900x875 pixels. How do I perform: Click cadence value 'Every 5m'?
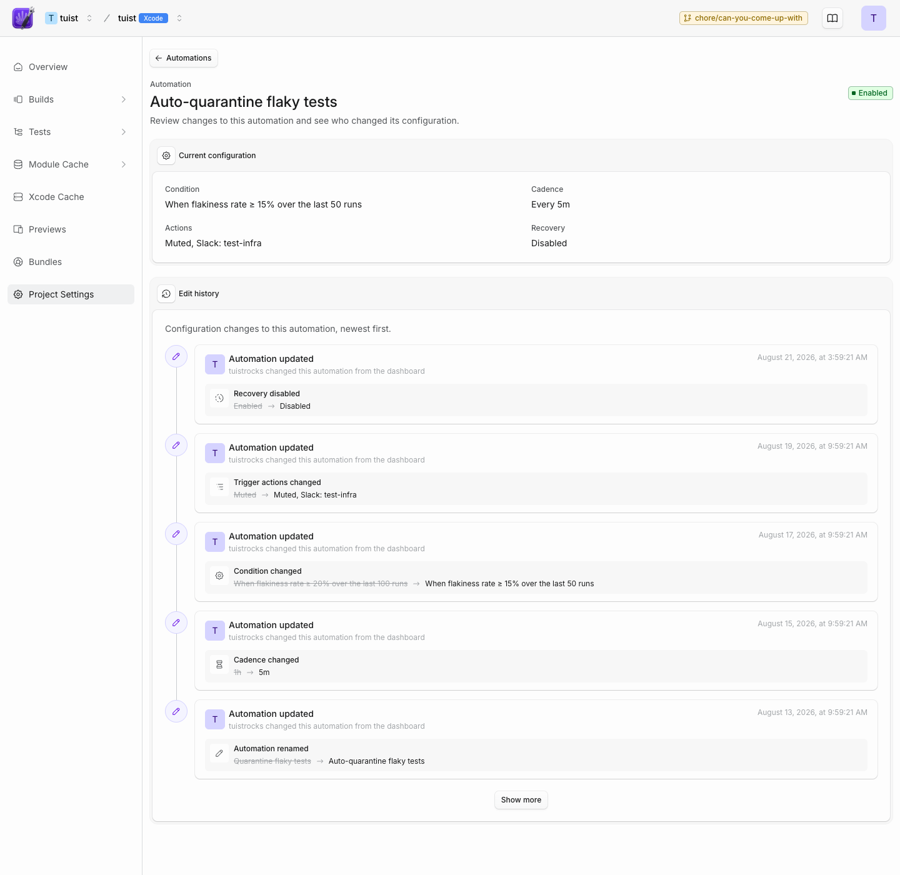[x=551, y=204]
